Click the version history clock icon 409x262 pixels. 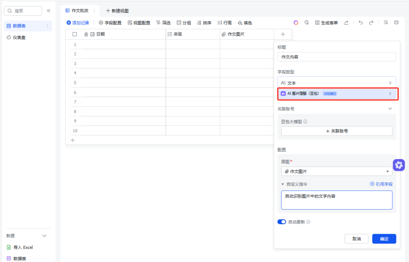click(306, 23)
